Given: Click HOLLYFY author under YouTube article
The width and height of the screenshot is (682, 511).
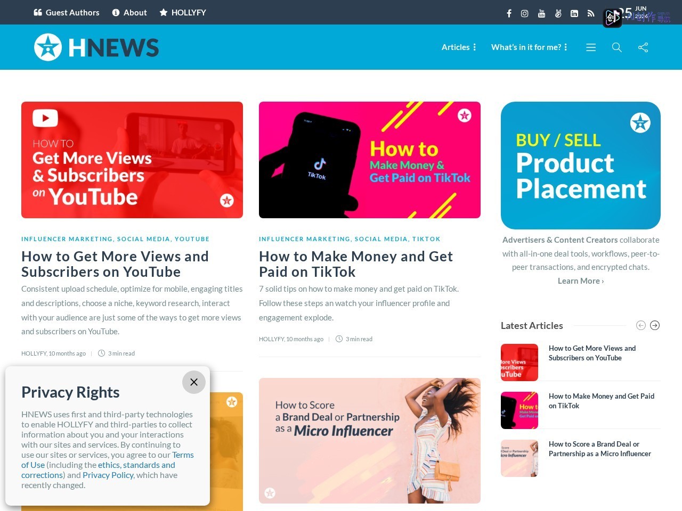Looking at the screenshot, I should [x=34, y=353].
